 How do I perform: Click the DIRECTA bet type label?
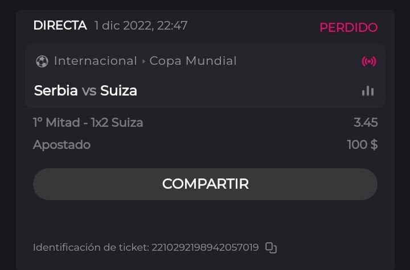(x=60, y=26)
